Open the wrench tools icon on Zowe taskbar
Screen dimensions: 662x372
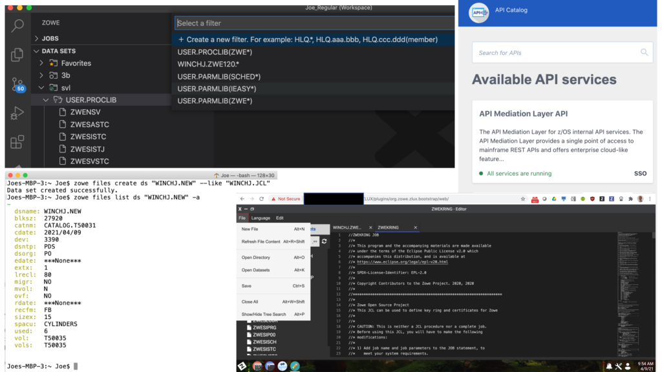pyautogui.click(x=619, y=366)
